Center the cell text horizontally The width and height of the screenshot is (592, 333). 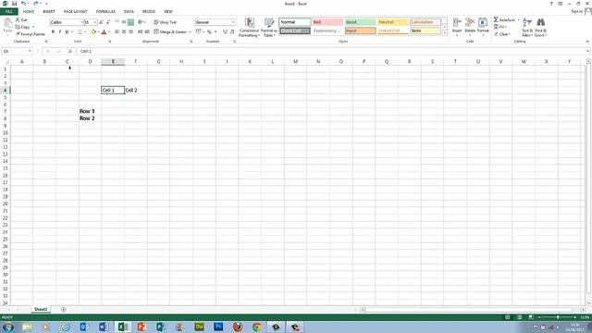124,32
